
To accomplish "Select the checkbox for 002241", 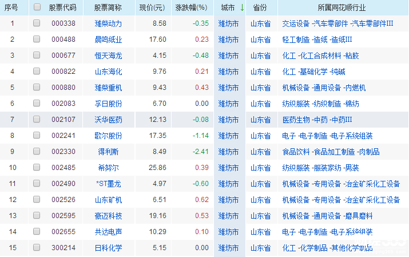I will [x=37, y=135].
